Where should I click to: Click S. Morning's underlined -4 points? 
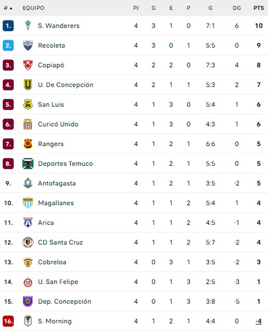click(259, 321)
